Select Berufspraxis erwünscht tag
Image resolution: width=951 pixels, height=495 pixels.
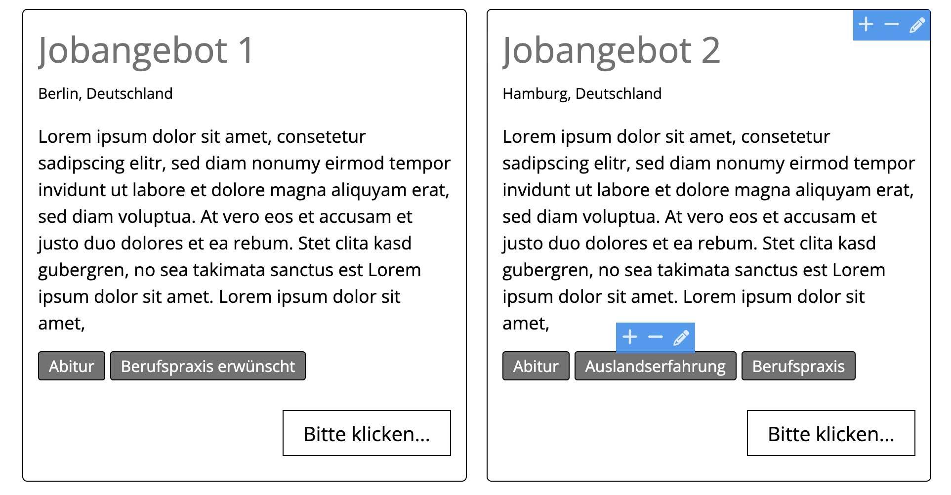click(x=208, y=366)
